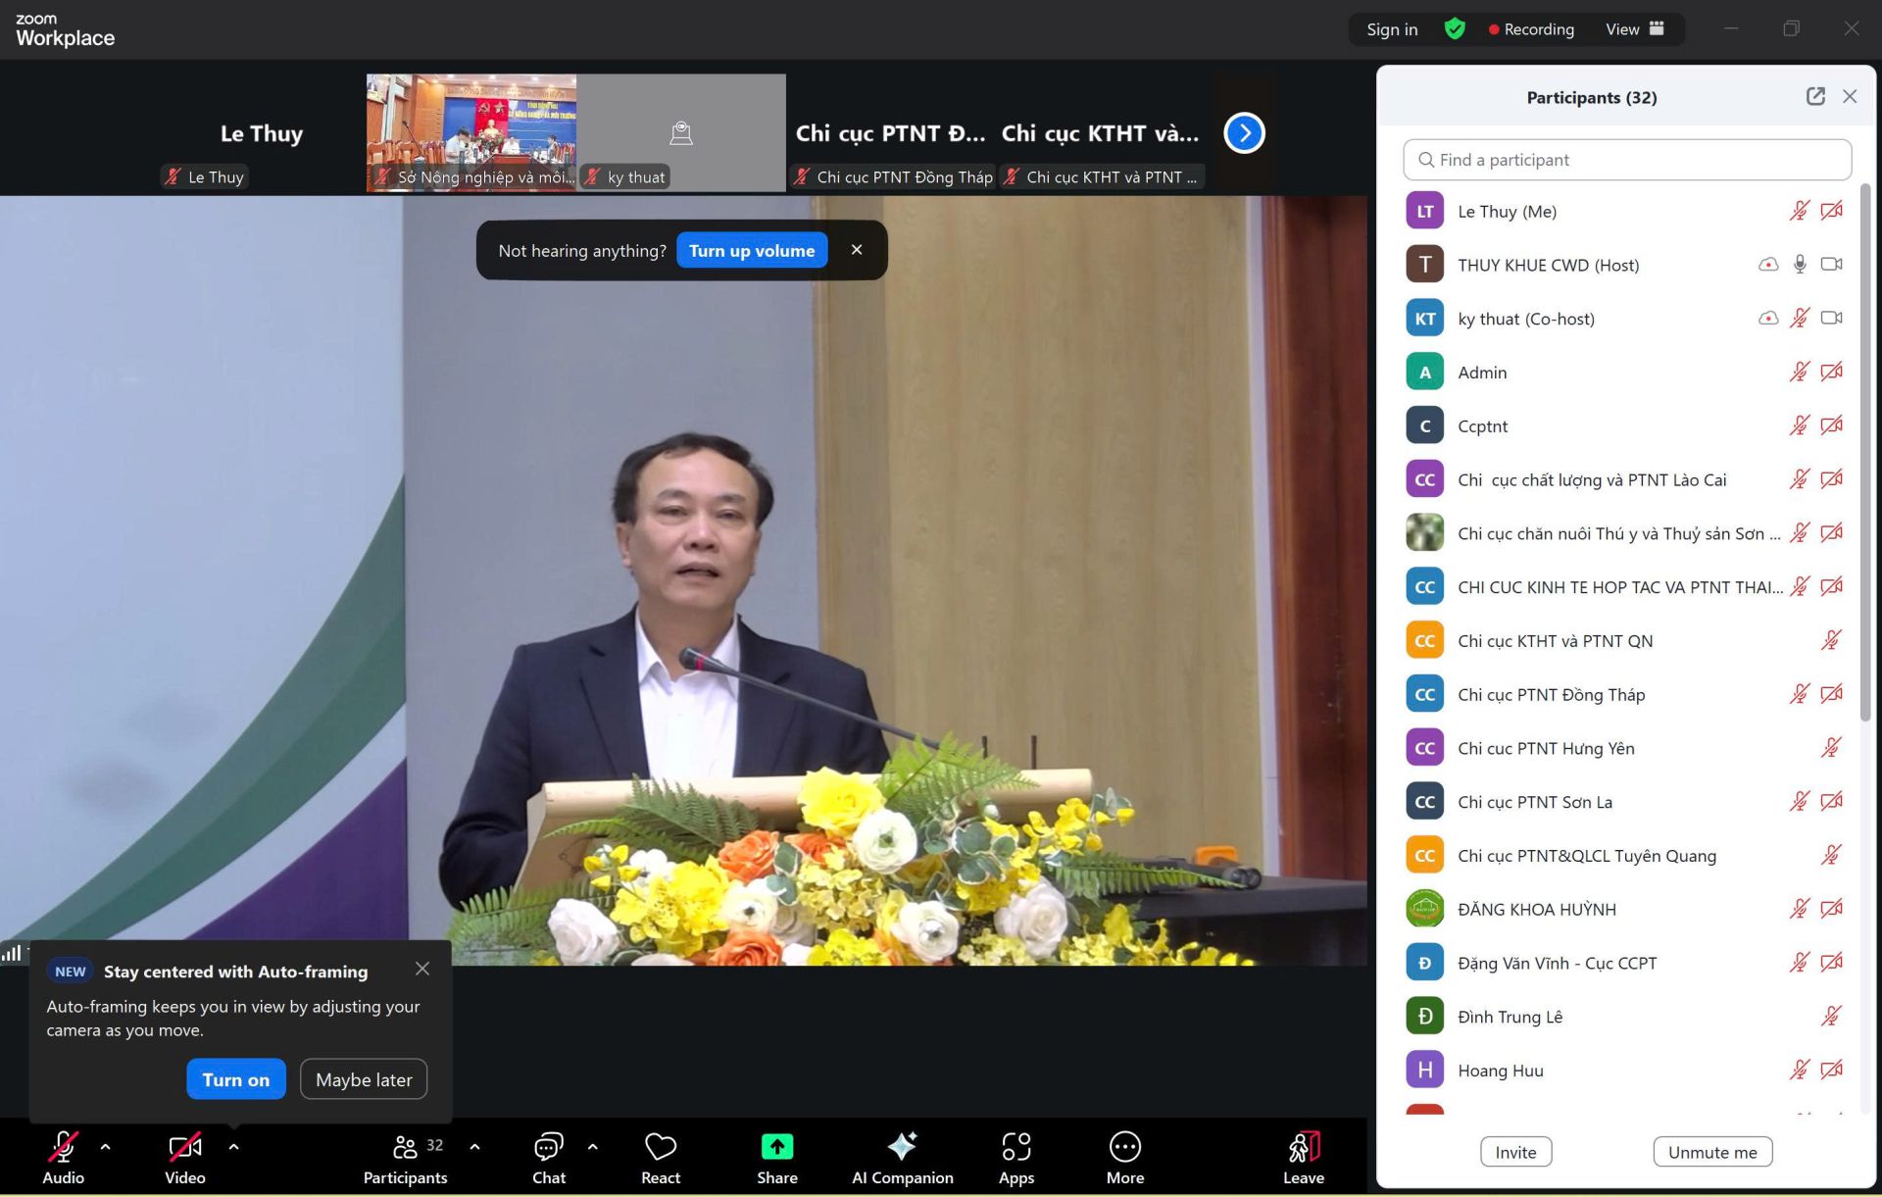Open AI Companion sparkle icon
The image size is (1882, 1197).
click(902, 1147)
